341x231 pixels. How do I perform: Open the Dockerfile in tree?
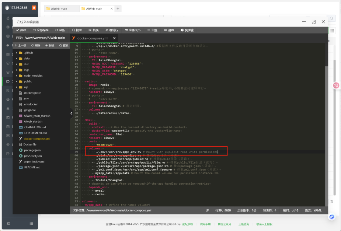[30, 144]
